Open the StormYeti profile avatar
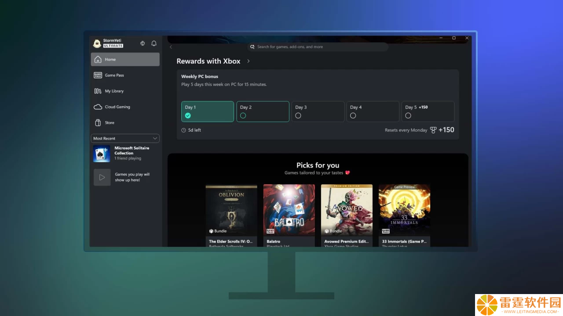The height and width of the screenshot is (316, 563). pyautogui.click(x=97, y=43)
